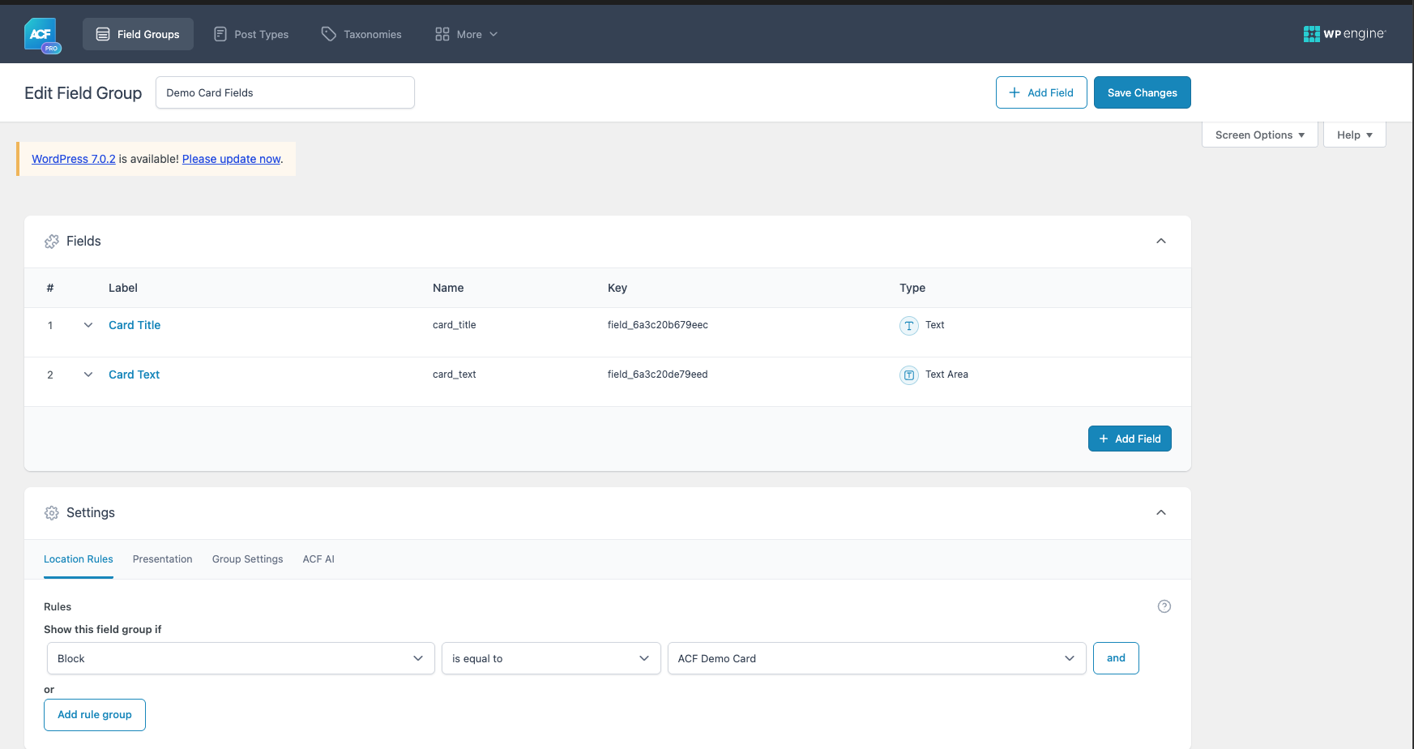Click the Label column header
Viewport: 1414px width, 749px height.
pyautogui.click(x=123, y=288)
